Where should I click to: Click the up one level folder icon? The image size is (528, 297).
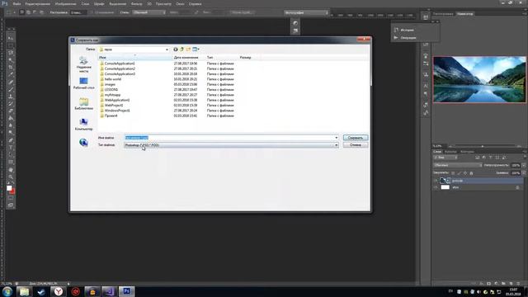pos(181,49)
